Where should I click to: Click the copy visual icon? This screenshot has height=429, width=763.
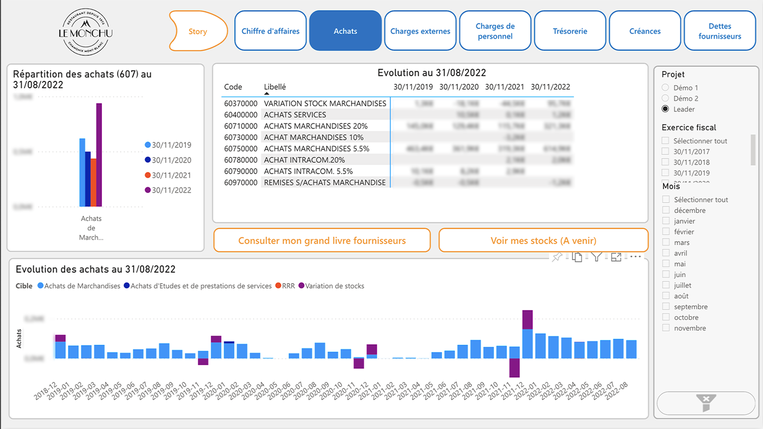pyautogui.click(x=577, y=257)
